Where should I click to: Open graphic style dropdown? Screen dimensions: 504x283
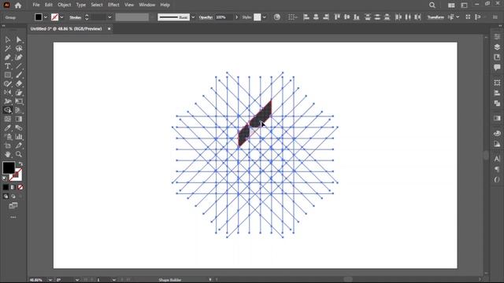(265, 17)
